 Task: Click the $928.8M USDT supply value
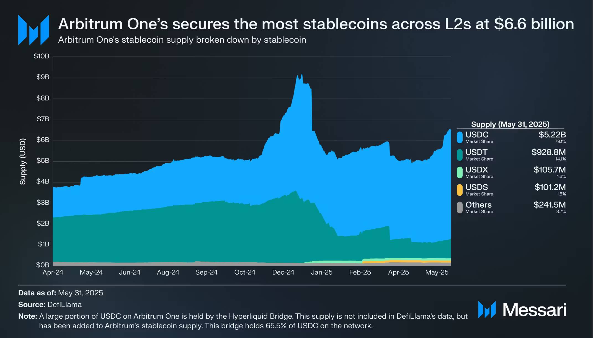coord(548,152)
